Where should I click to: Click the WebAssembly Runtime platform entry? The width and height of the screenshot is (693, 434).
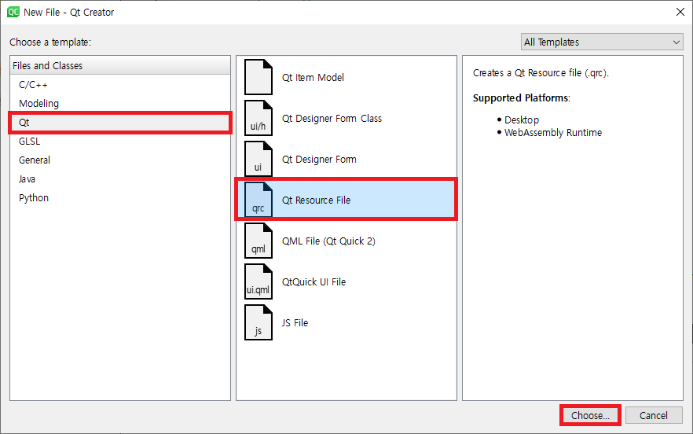point(553,133)
